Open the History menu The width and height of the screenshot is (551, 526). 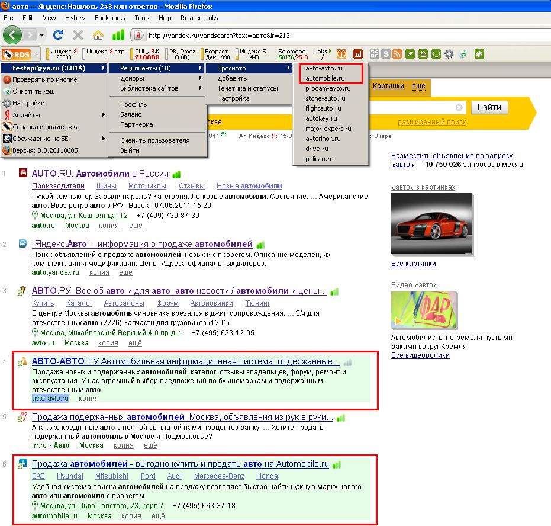[75, 18]
